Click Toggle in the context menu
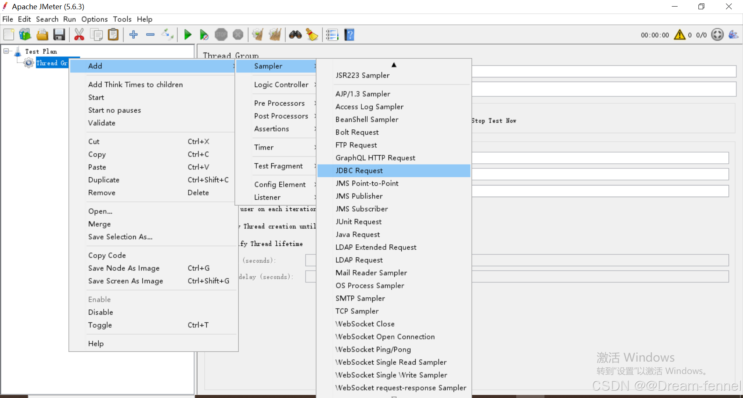 [153, 325]
